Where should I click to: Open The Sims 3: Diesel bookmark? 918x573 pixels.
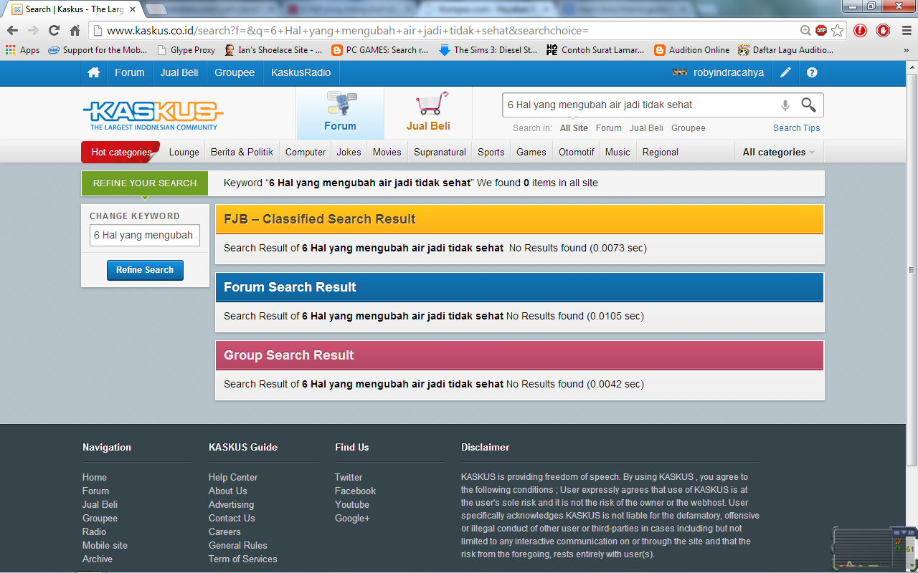[x=488, y=50]
